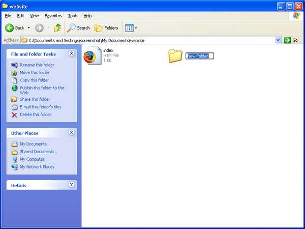Click Rename this folder link

pyautogui.click(x=37, y=65)
